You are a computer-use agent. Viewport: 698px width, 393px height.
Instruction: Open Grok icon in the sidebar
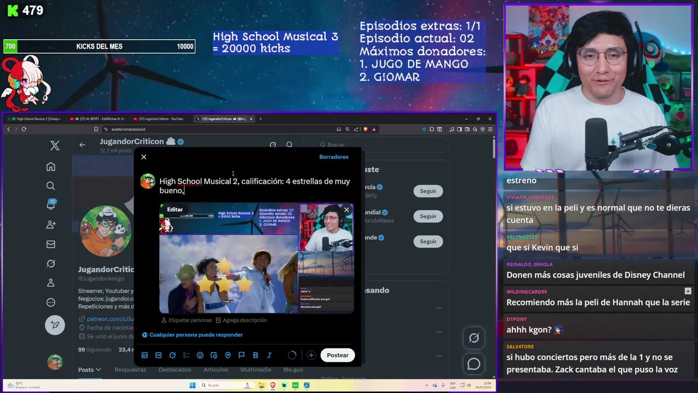tap(51, 264)
